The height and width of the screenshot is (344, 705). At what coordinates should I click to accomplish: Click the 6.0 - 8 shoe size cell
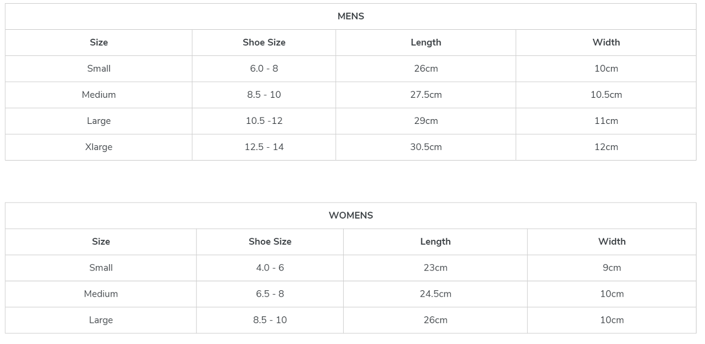click(264, 69)
